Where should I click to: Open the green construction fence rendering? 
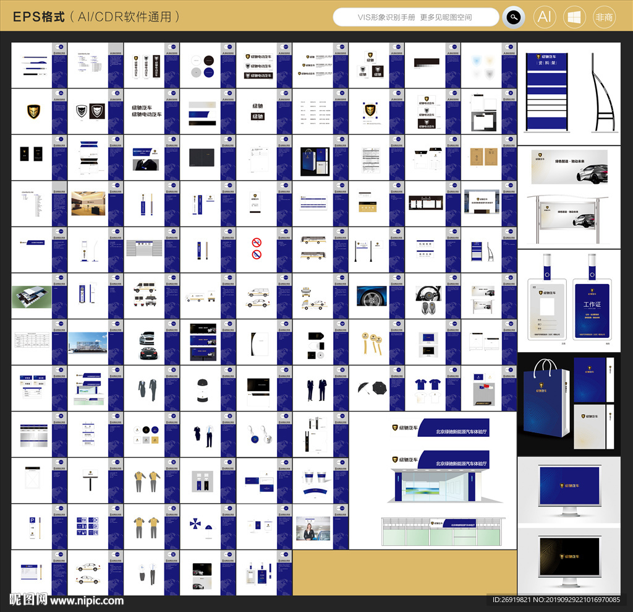443,532
